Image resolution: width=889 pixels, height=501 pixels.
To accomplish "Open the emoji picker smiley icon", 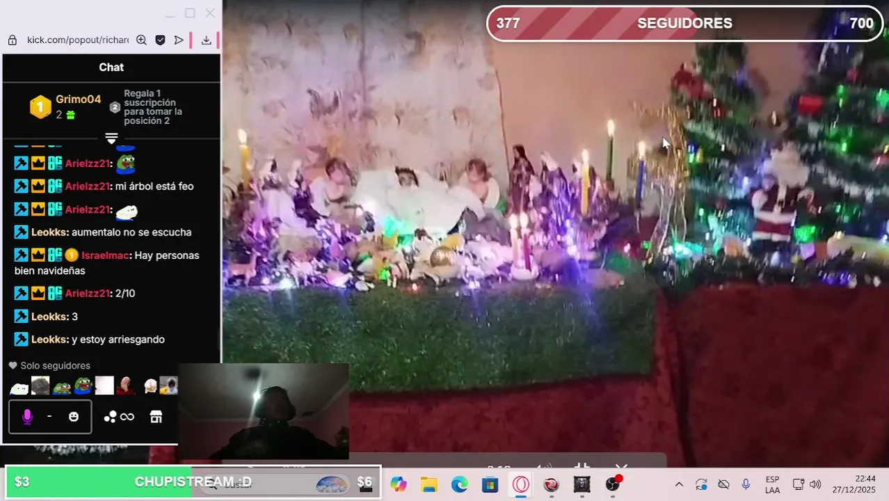I will coord(74,417).
